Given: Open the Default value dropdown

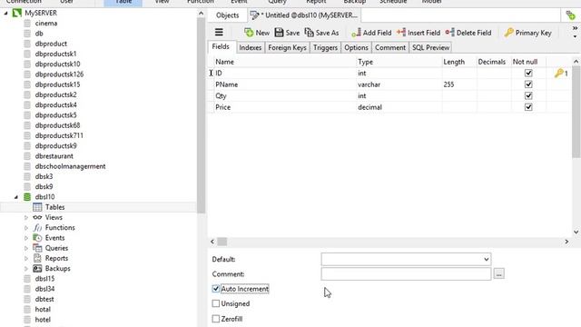Looking at the screenshot, I should (x=487, y=259).
